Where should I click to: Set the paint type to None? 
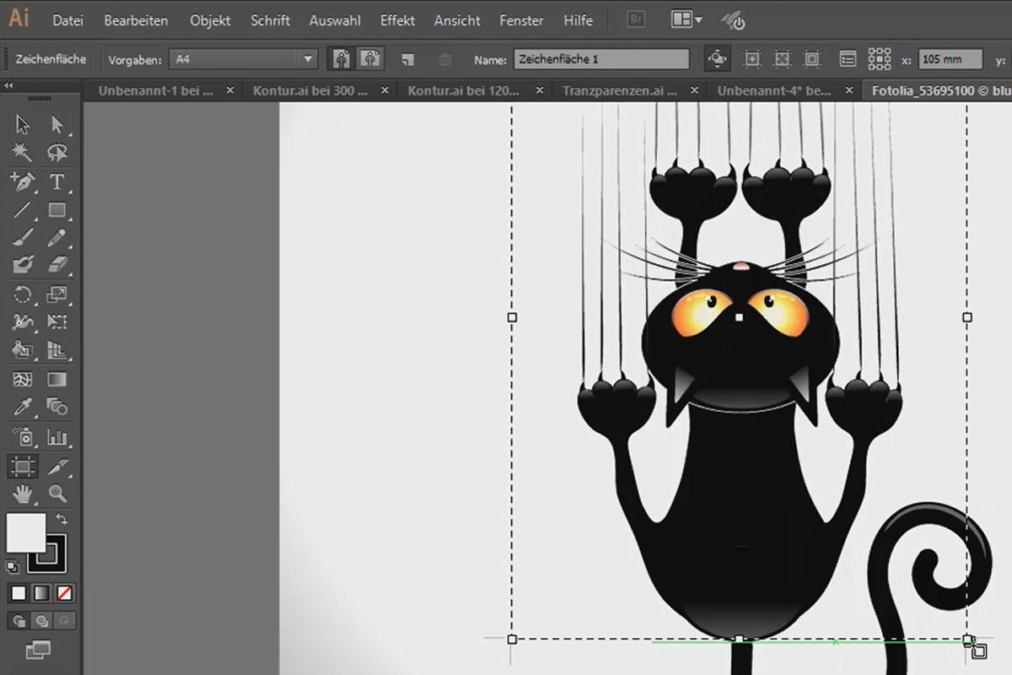pos(64,594)
